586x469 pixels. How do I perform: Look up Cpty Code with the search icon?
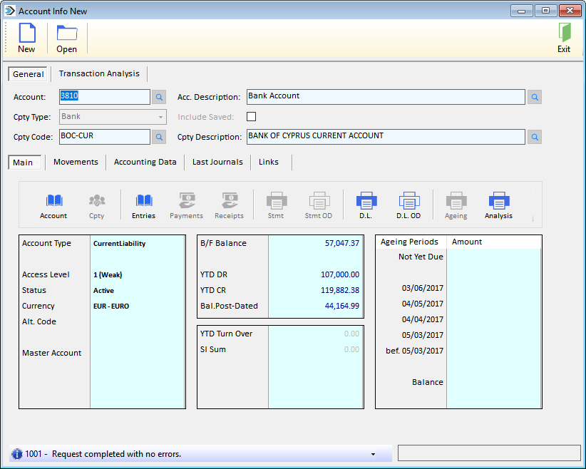(x=159, y=137)
